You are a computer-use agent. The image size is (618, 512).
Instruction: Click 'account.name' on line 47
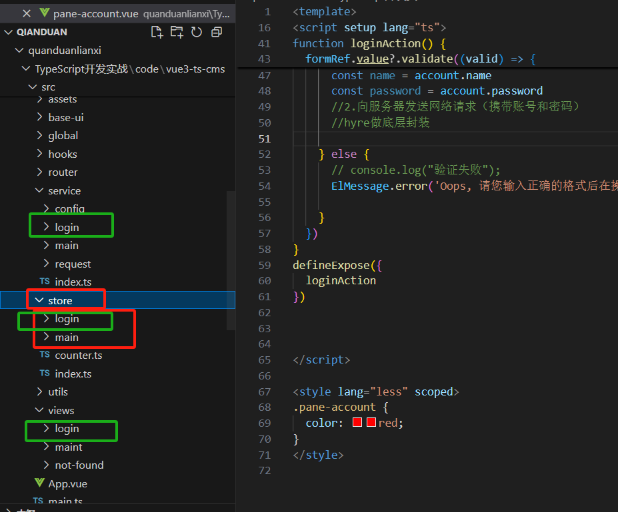tap(453, 75)
